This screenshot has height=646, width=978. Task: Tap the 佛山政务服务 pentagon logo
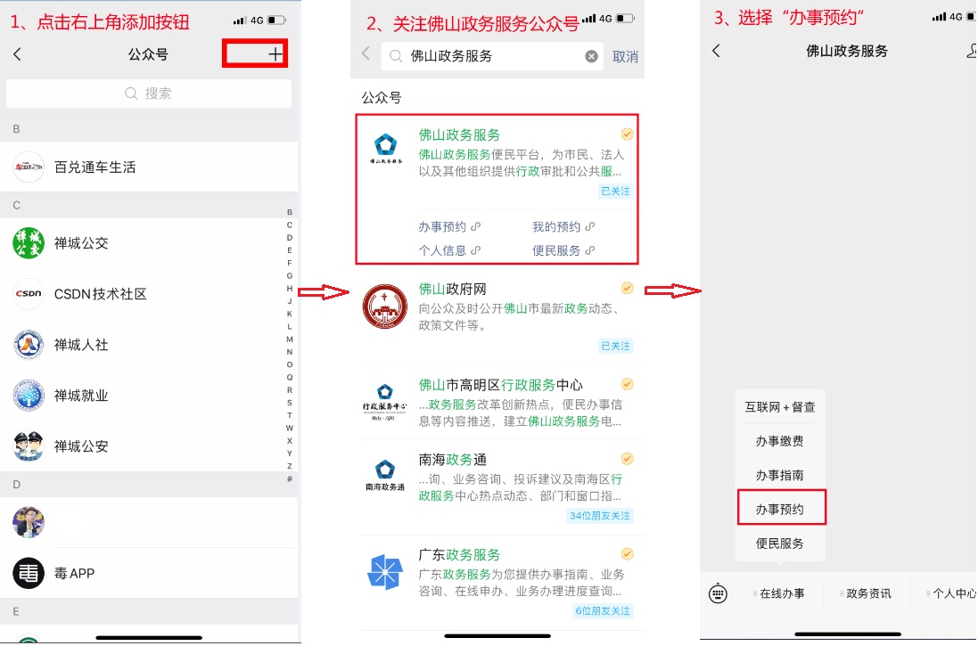pyautogui.click(x=385, y=148)
